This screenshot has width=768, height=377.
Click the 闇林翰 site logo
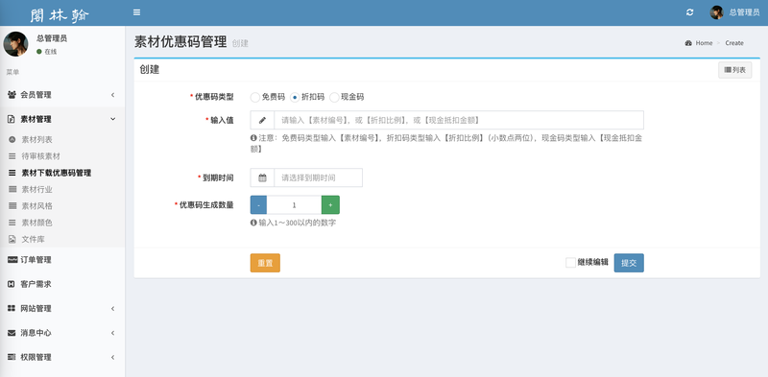[x=60, y=14]
